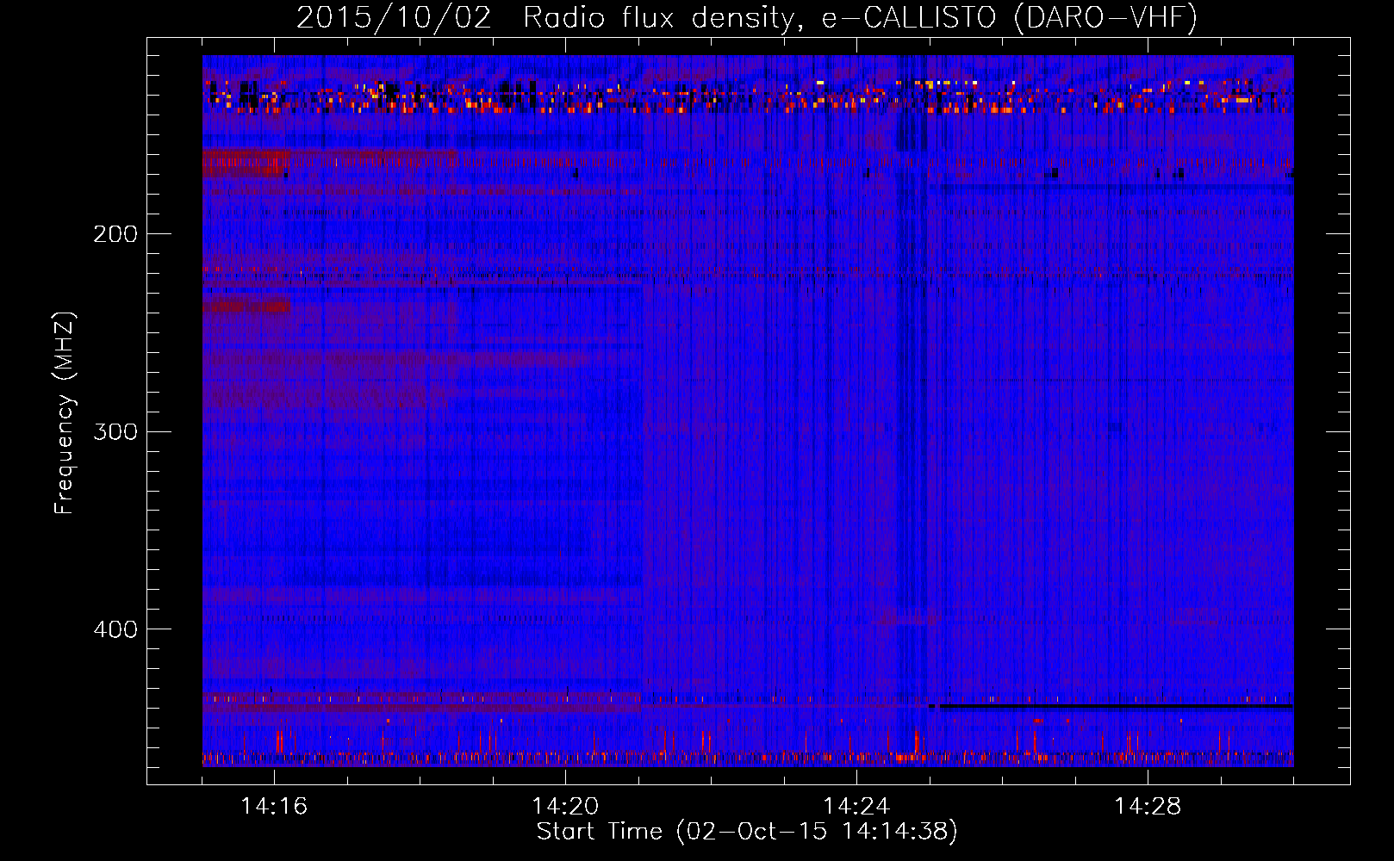Click the 14:28 time tick label
This screenshot has width=1394, height=861.
pos(1148,806)
